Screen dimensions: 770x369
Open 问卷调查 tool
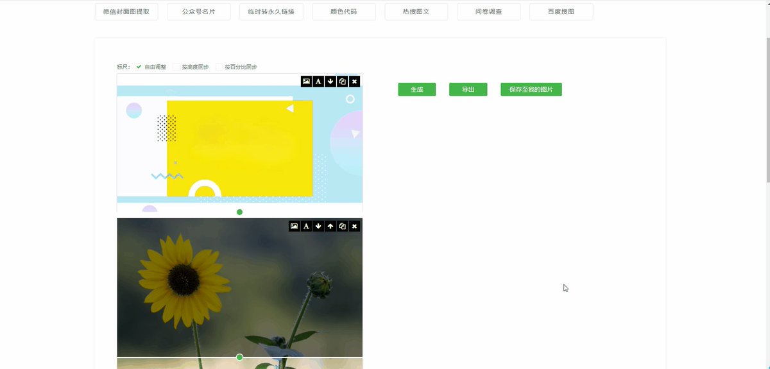489,12
